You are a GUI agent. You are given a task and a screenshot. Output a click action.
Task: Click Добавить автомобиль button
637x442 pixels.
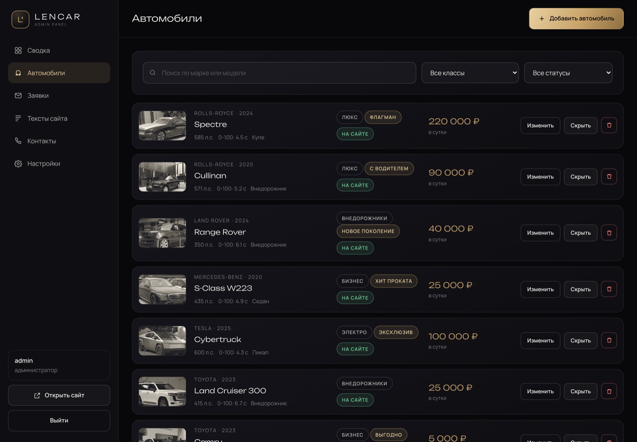[x=576, y=19]
